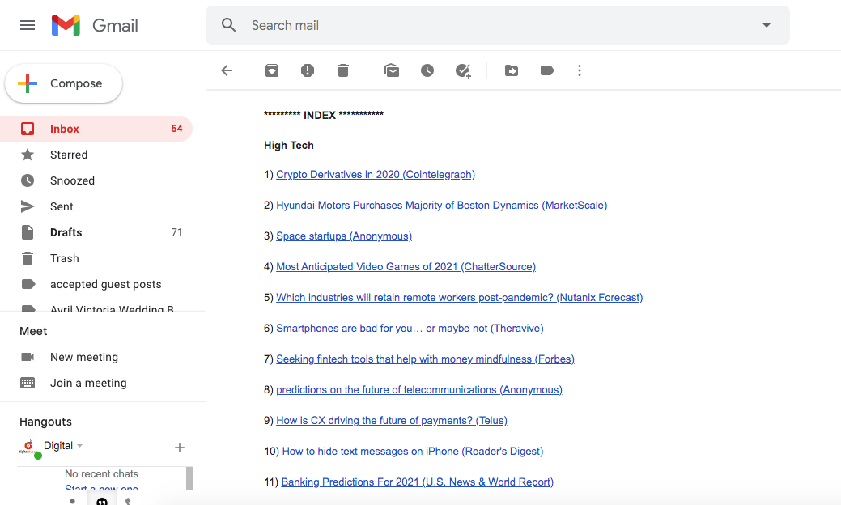
Task: Show search options dropdown arrow
Action: pyautogui.click(x=767, y=25)
